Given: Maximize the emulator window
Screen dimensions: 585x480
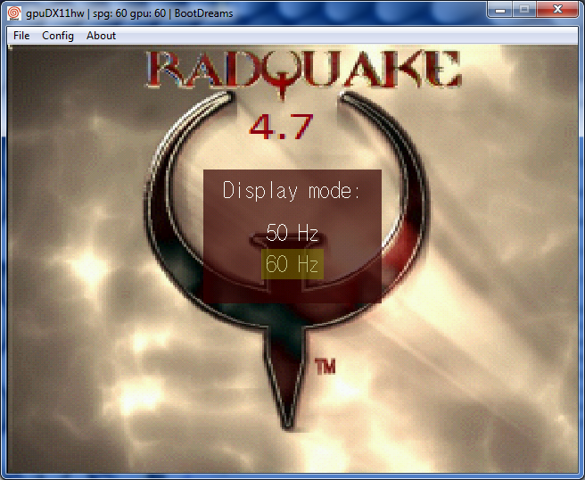Looking at the screenshot, I should coord(524,9).
